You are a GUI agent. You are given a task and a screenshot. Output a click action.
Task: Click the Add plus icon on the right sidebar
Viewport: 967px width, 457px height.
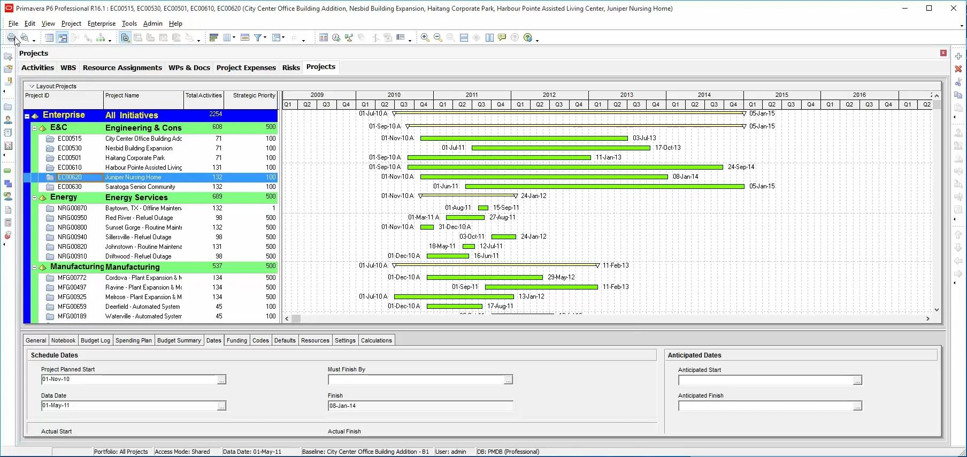[958, 56]
